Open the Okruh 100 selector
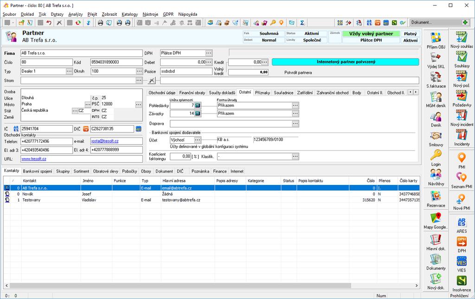Screen dimensions: 475x299 click(139, 71)
